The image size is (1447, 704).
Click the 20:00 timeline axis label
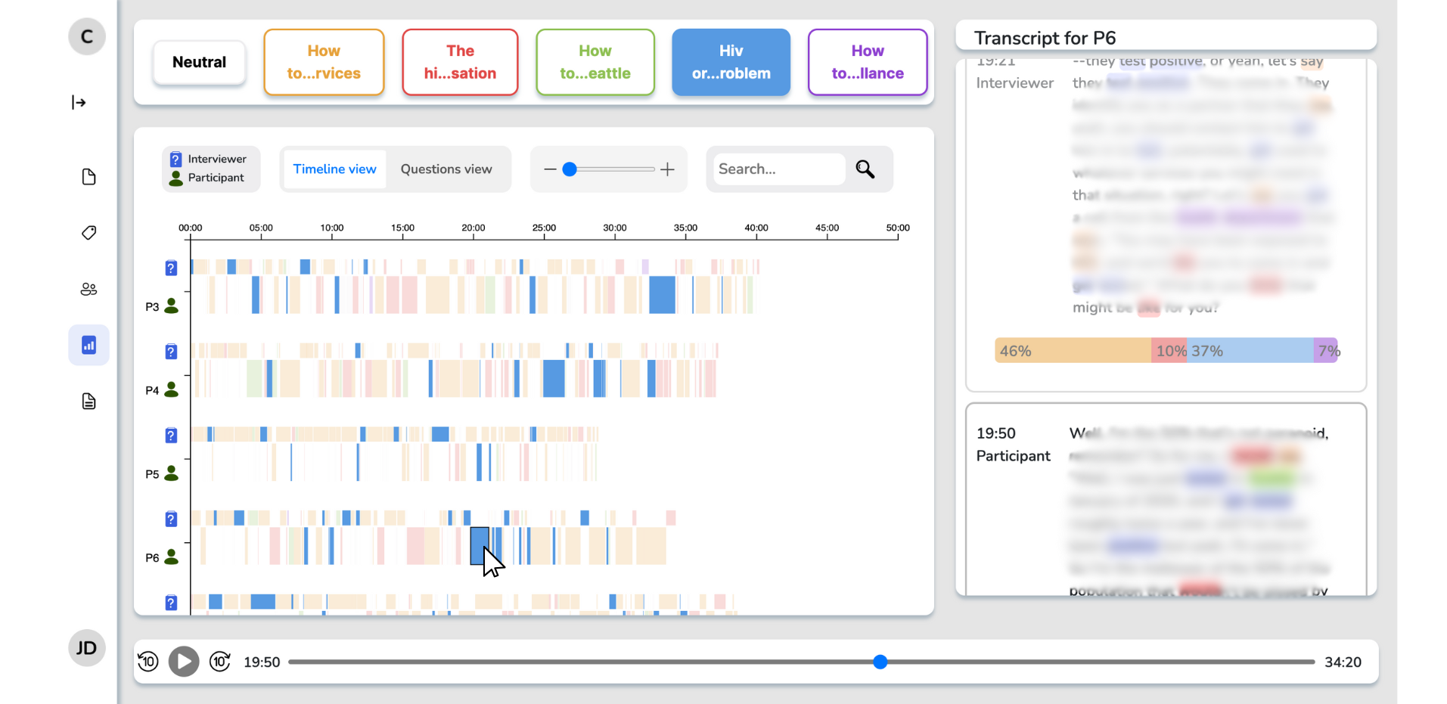tap(474, 228)
